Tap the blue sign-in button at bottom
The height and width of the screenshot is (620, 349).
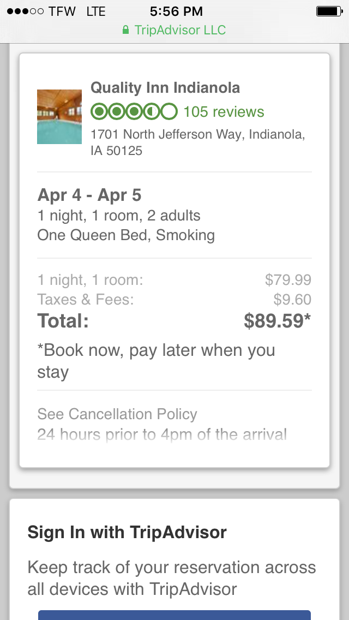[174, 615]
